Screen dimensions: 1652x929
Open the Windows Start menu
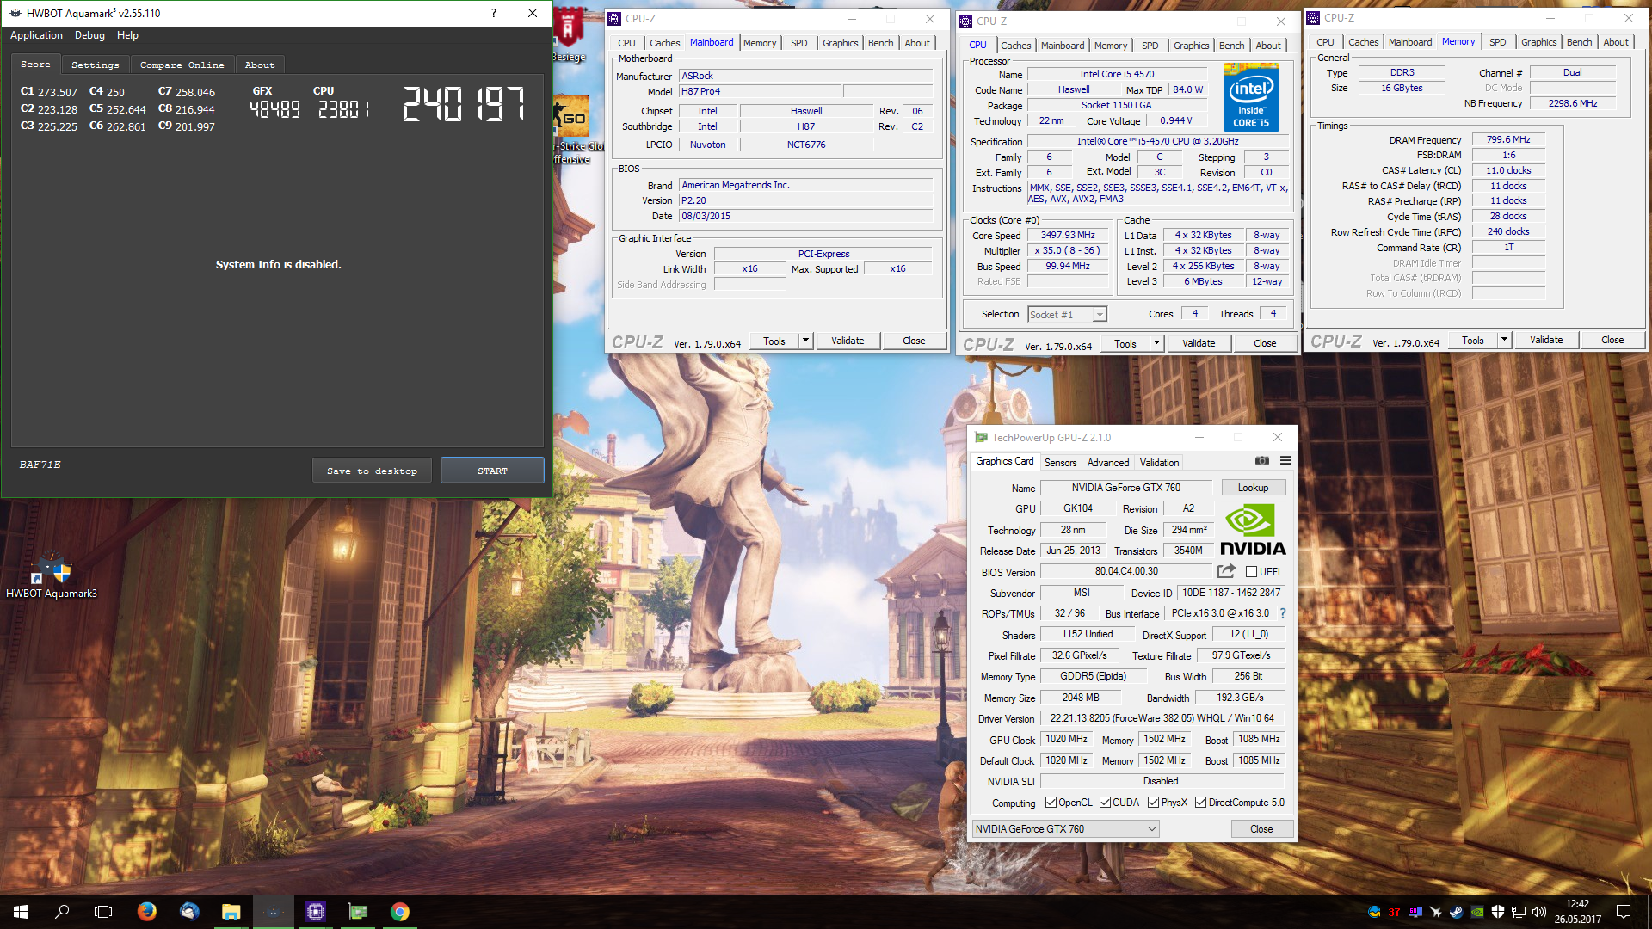(21, 912)
